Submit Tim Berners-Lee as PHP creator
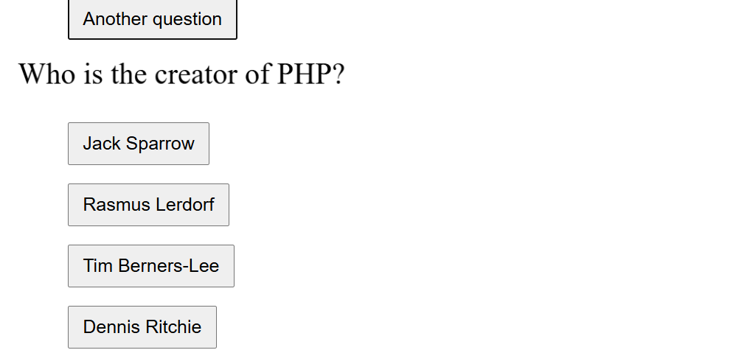 (x=151, y=266)
